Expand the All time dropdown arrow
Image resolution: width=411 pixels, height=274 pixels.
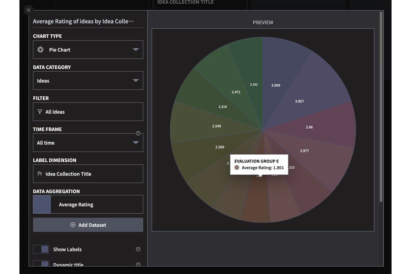136,143
